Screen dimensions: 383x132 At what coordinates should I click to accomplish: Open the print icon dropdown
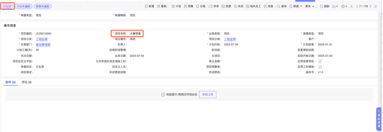[344, 6]
